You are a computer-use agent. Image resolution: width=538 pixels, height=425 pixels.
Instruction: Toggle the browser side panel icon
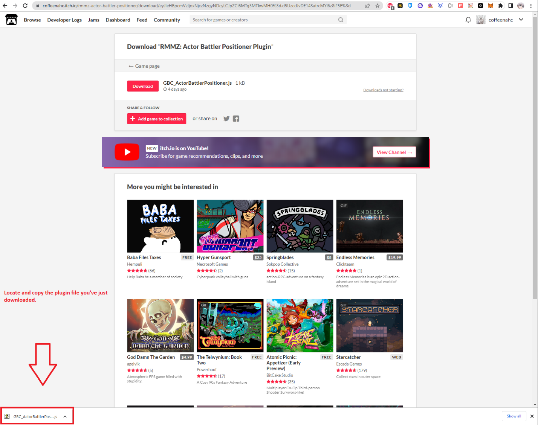click(x=510, y=6)
